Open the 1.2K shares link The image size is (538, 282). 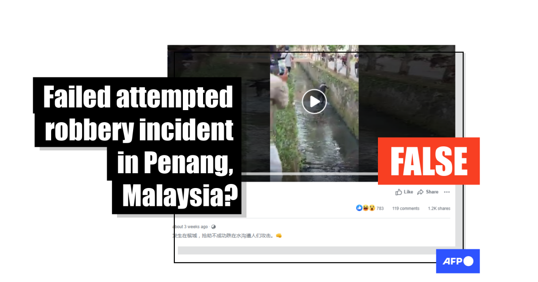pyautogui.click(x=439, y=209)
